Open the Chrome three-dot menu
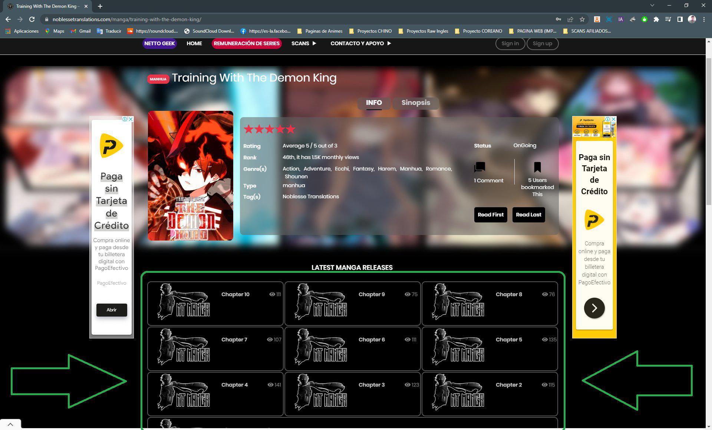 pyautogui.click(x=704, y=19)
